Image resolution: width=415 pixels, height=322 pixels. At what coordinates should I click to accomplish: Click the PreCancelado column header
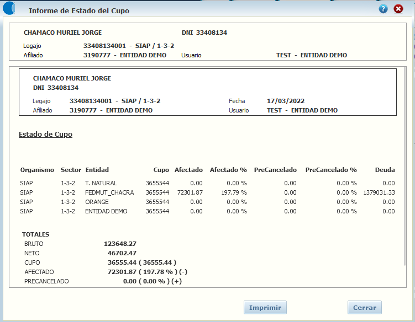click(275, 170)
